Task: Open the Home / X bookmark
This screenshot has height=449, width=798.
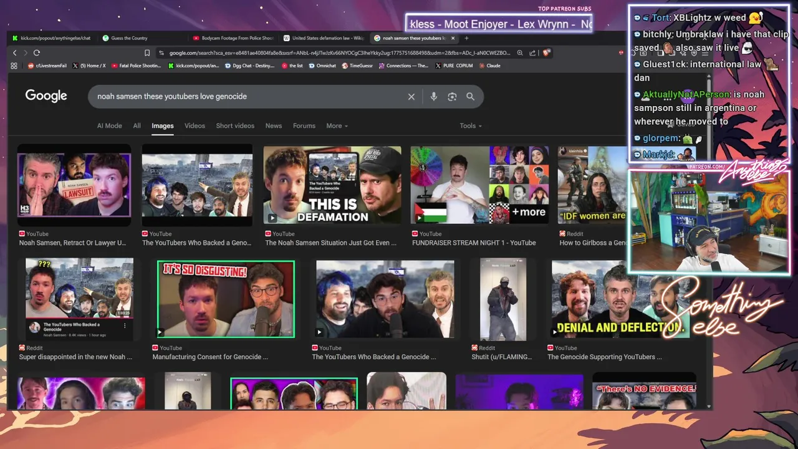Action: tap(89, 65)
